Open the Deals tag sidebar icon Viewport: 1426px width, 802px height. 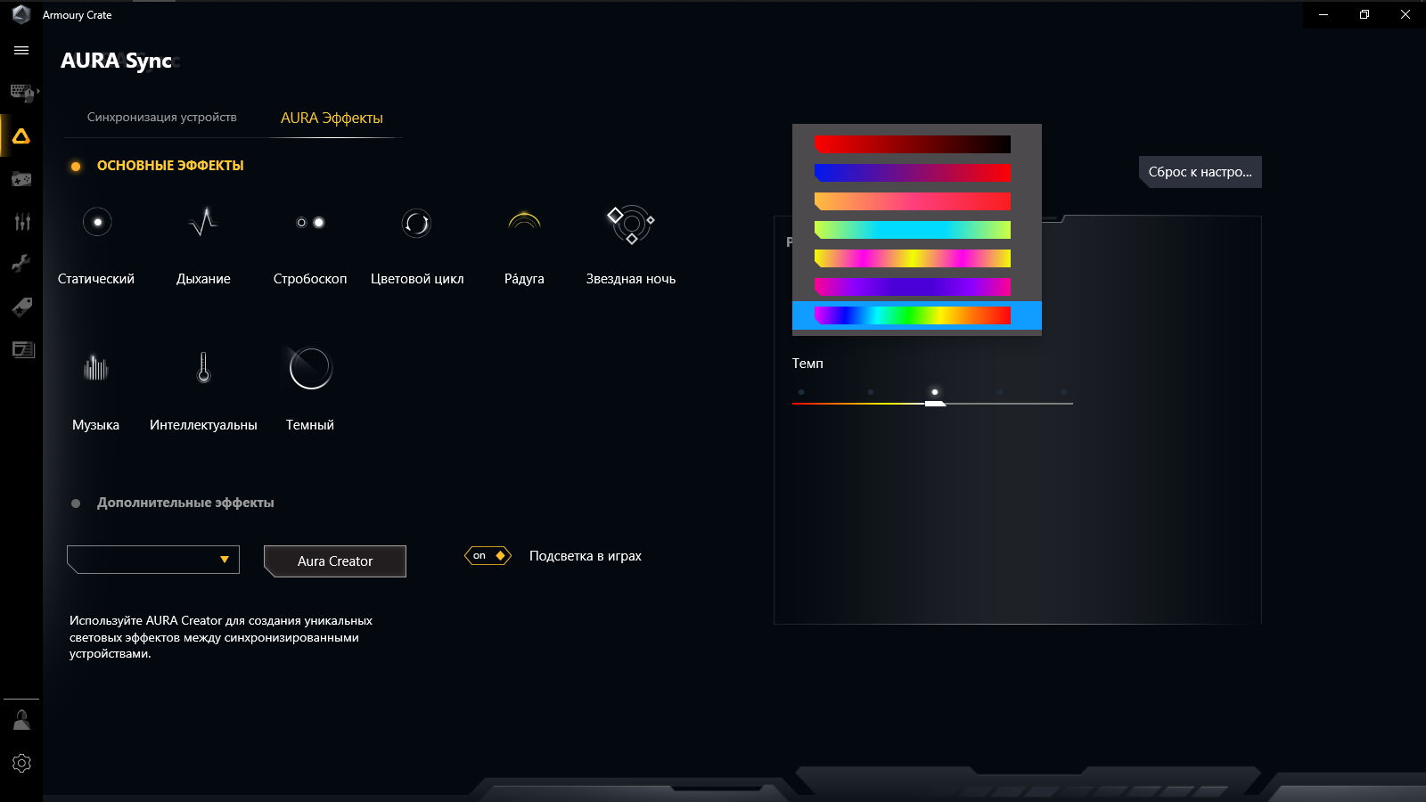tap(22, 307)
